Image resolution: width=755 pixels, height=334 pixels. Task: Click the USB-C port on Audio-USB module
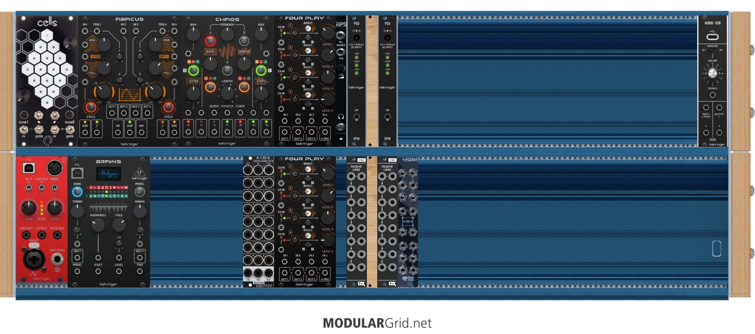click(712, 37)
